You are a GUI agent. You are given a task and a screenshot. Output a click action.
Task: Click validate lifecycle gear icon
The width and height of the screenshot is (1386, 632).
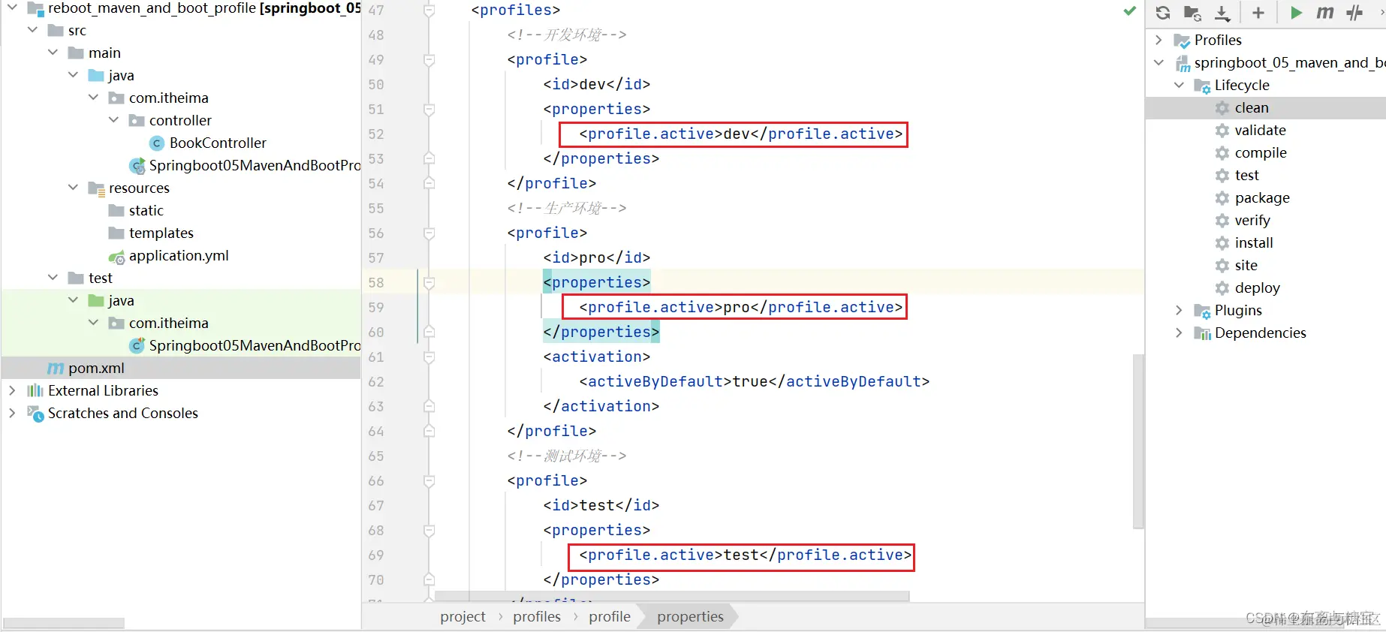click(x=1222, y=131)
